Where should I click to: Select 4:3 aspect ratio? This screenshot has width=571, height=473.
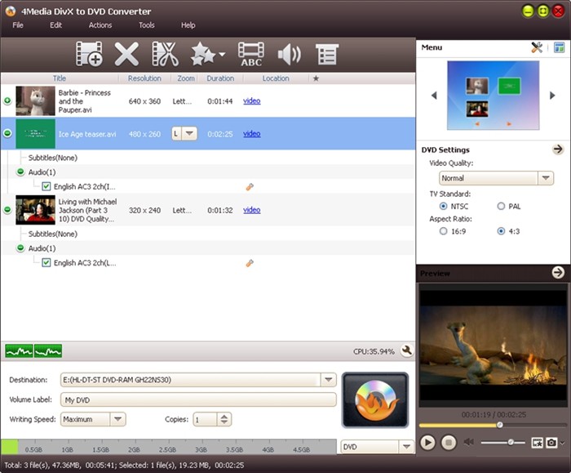[501, 231]
